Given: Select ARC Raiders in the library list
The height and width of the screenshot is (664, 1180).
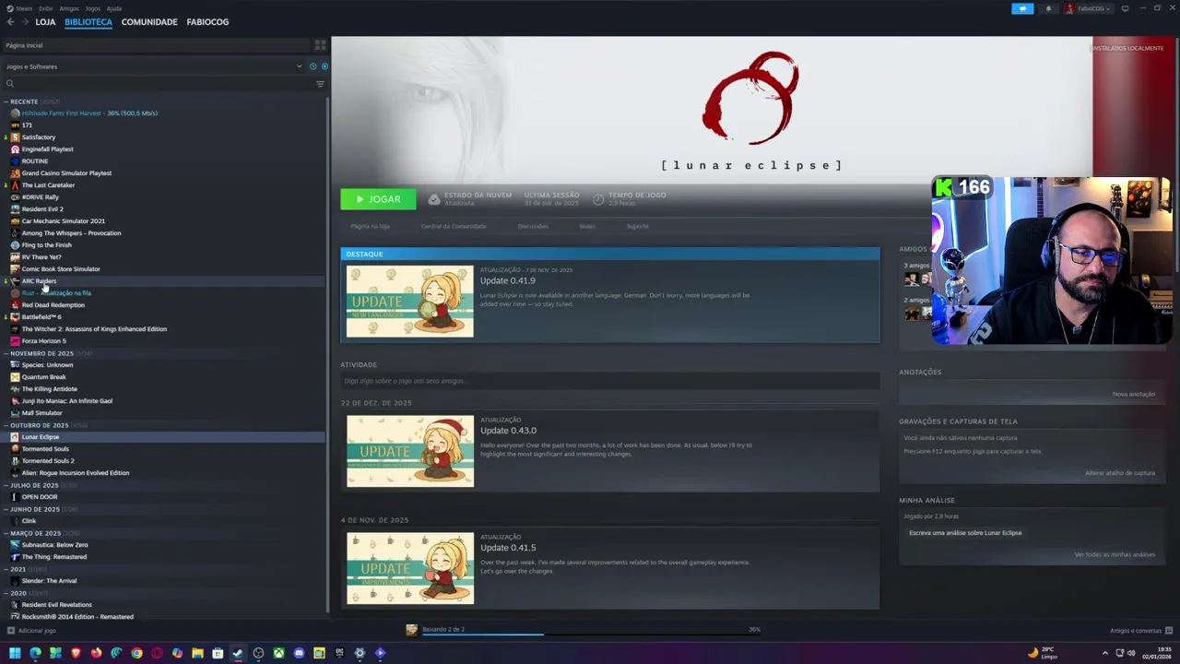Looking at the screenshot, I should coord(39,281).
